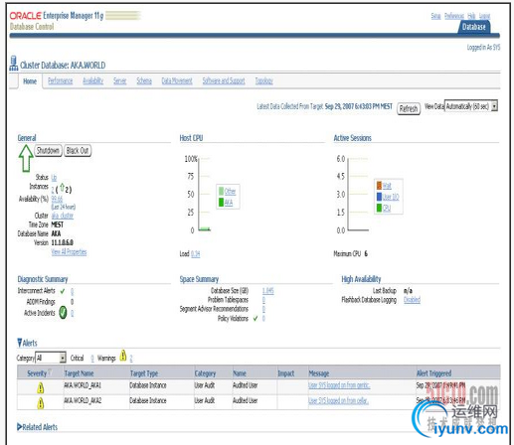This screenshot has width=514, height=445.
Task: Click the green checkmark next to Interconnect Alerts
Action: click(63, 291)
